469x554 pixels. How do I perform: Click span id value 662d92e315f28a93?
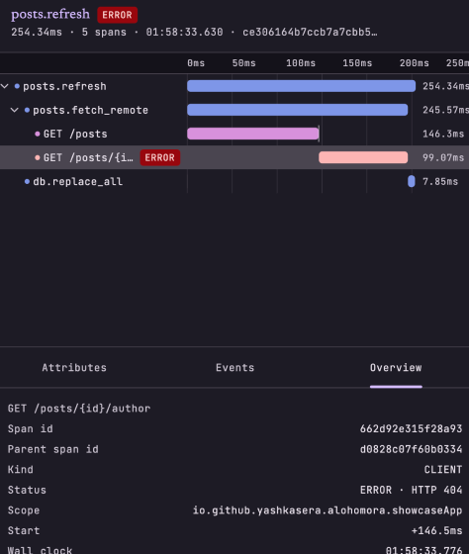(x=411, y=429)
